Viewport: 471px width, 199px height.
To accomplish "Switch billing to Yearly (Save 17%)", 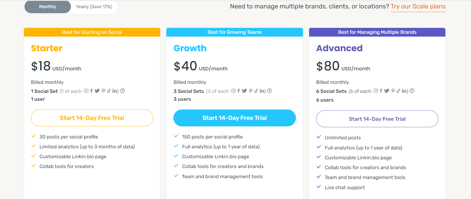I will tap(94, 7).
